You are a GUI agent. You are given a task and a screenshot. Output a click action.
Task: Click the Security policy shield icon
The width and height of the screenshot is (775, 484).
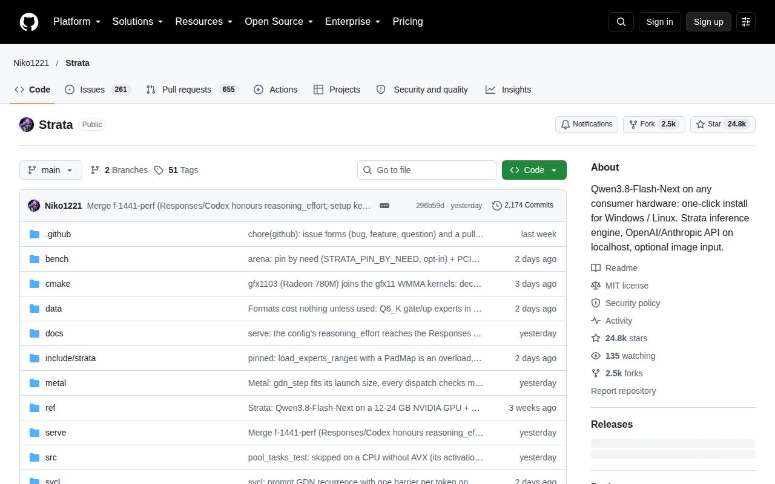596,303
